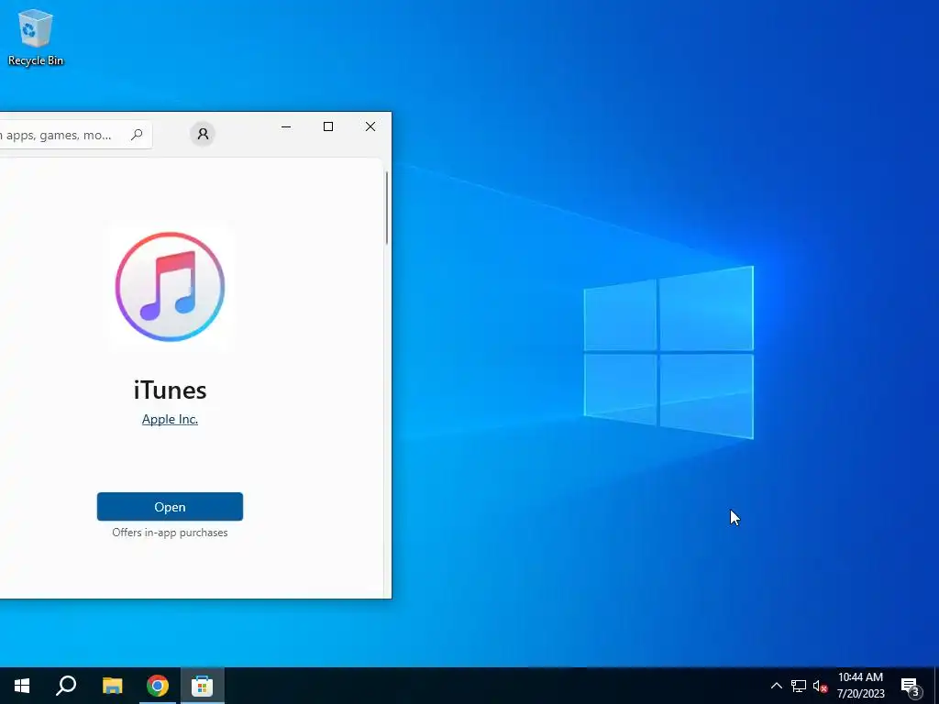
Task: Open the Windows Start menu
Action: tap(22, 686)
